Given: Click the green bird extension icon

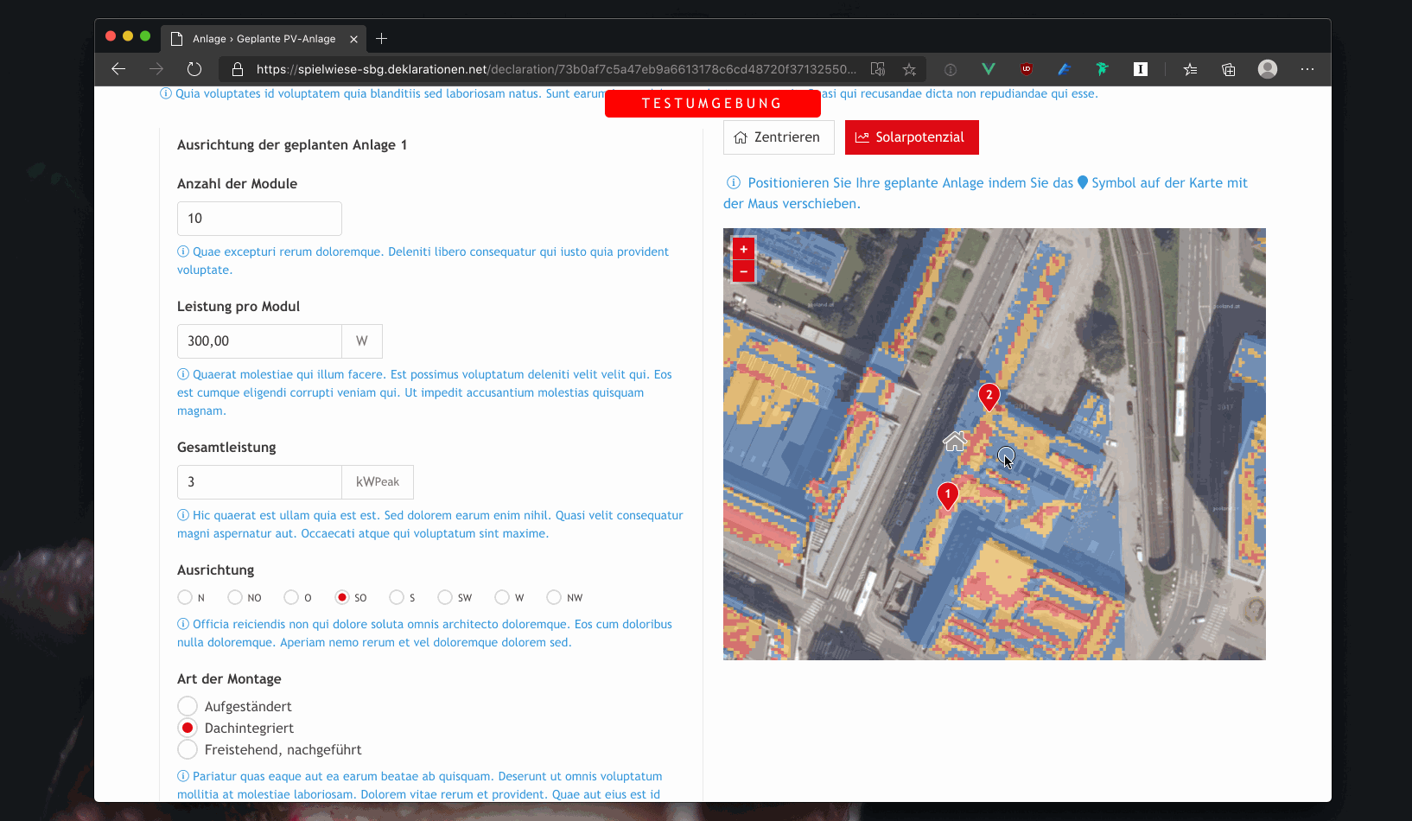Looking at the screenshot, I should click(x=1103, y=69).
